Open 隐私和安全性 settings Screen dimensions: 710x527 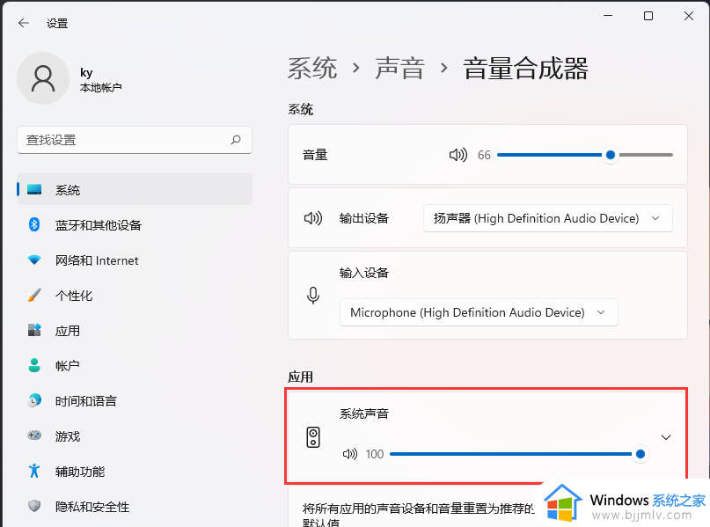(x=135, y=506)
